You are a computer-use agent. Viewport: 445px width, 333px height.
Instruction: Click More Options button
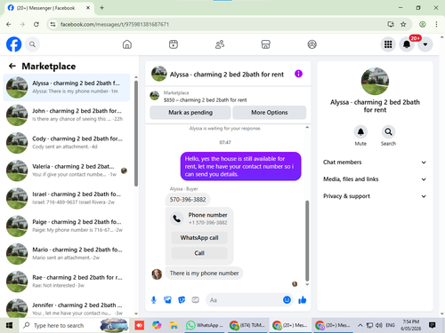(x=270, y=113)
